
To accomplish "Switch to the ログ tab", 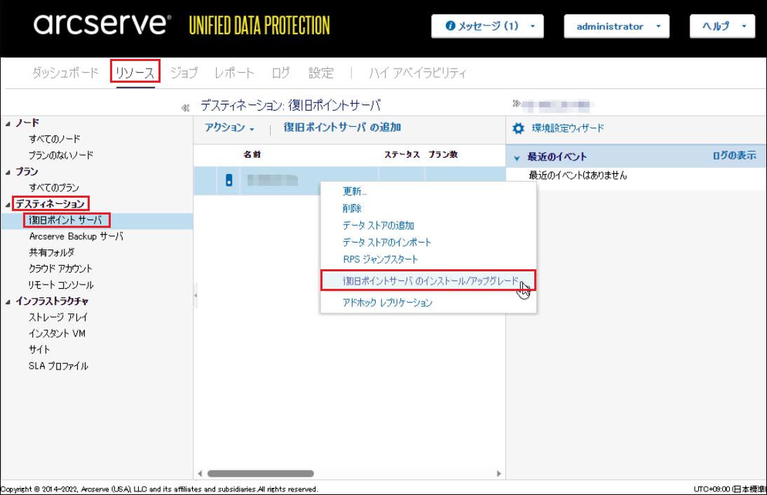I will pos(280,73).
